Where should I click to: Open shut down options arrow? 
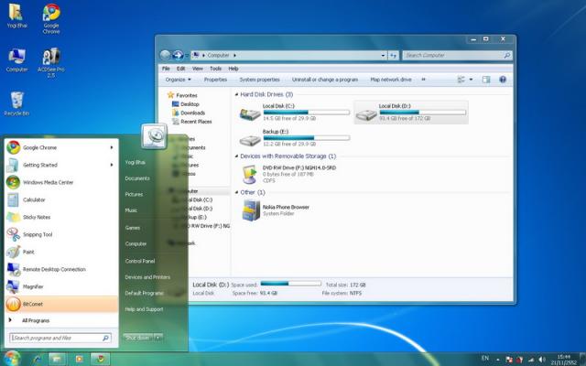coord(158,338)
